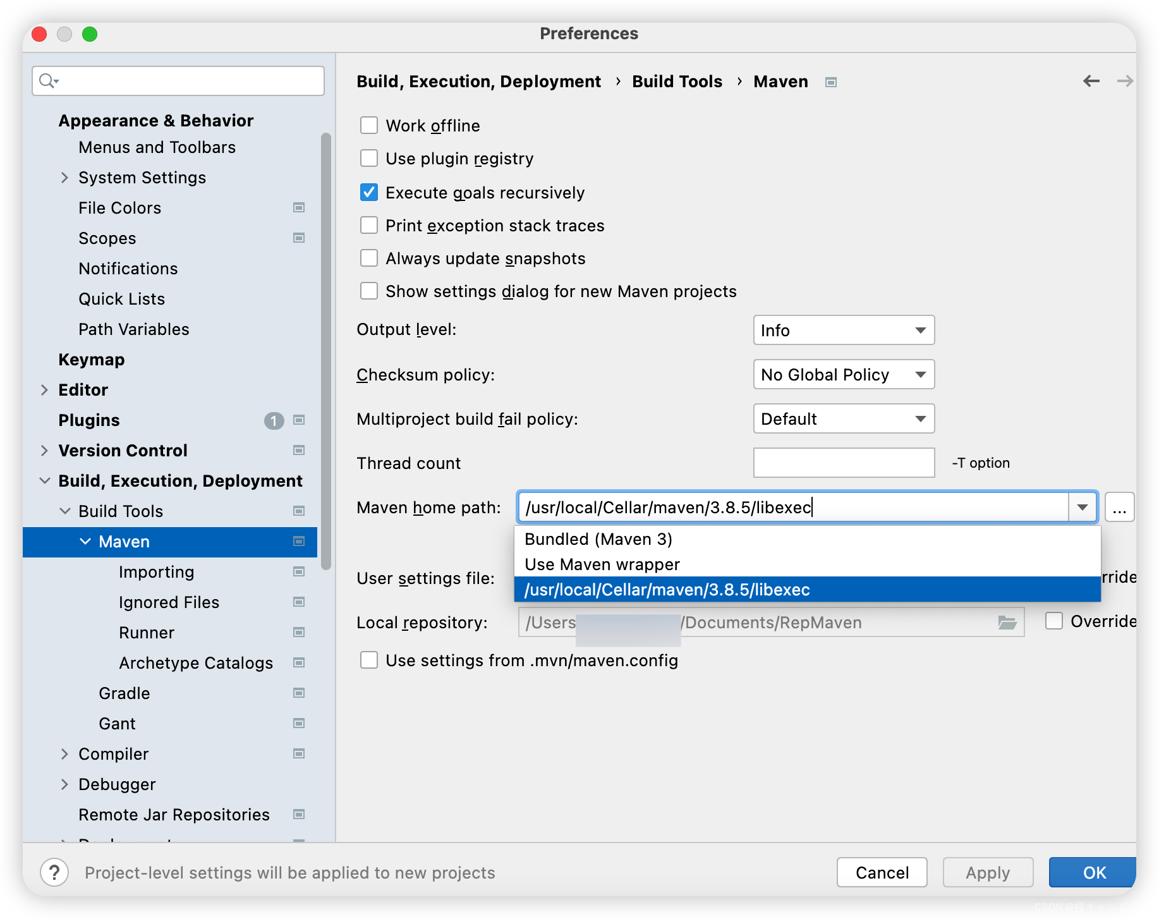Expand the Editor section
The height and width of the screenshot is (919, 1159).
tap(44, 390)
